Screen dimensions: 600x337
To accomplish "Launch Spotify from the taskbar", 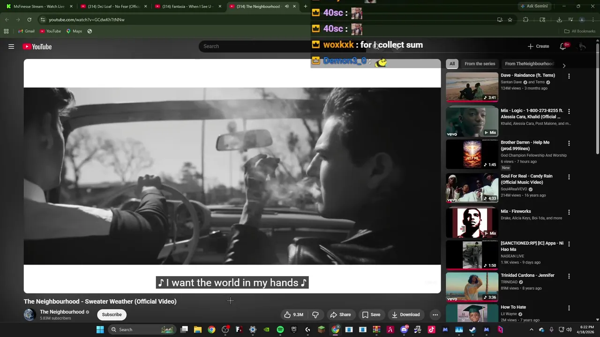I will pyautogui.click(x=280, y=330).
